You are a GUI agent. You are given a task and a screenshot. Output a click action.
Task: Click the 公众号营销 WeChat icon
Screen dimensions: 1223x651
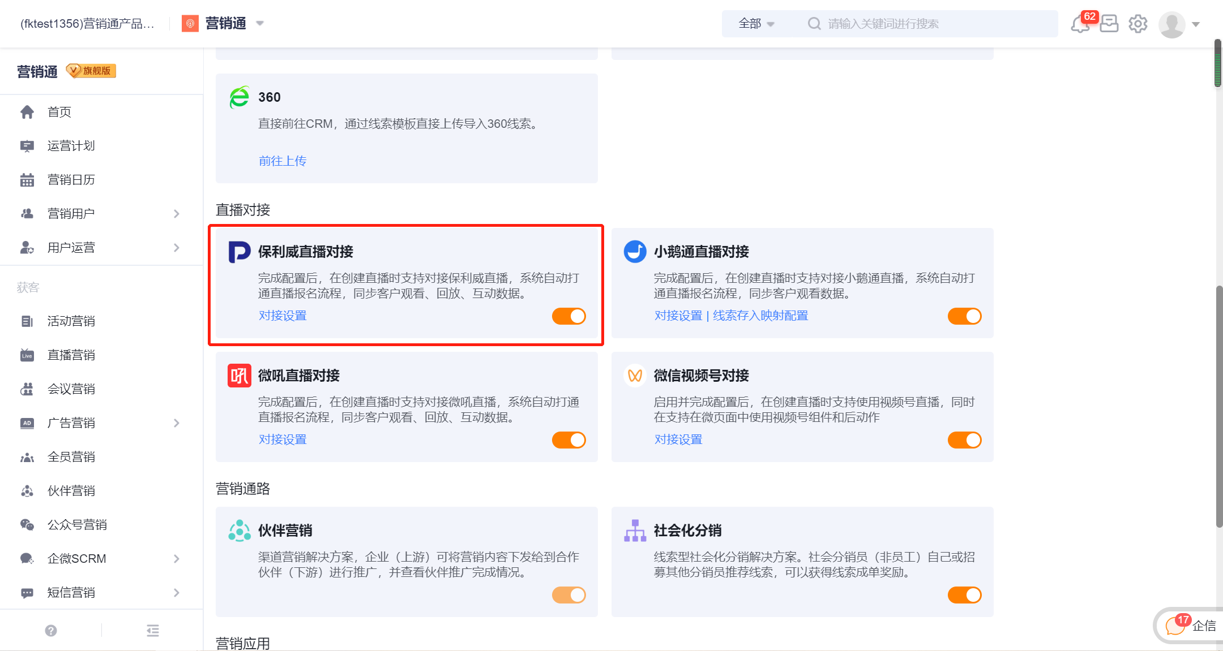27,525
